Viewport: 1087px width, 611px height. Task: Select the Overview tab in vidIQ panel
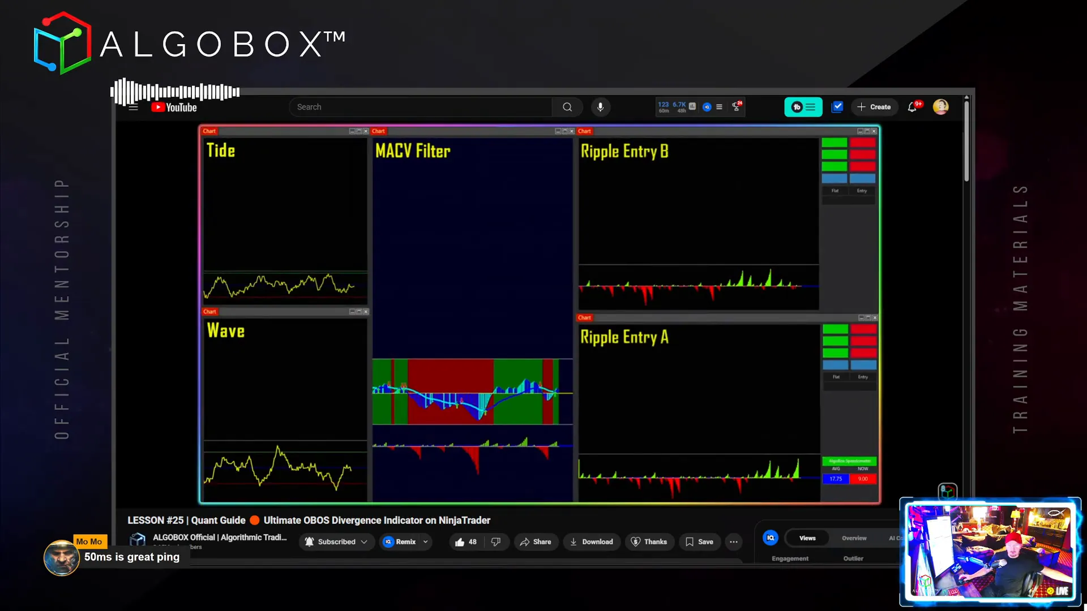[x=854, y=538]
